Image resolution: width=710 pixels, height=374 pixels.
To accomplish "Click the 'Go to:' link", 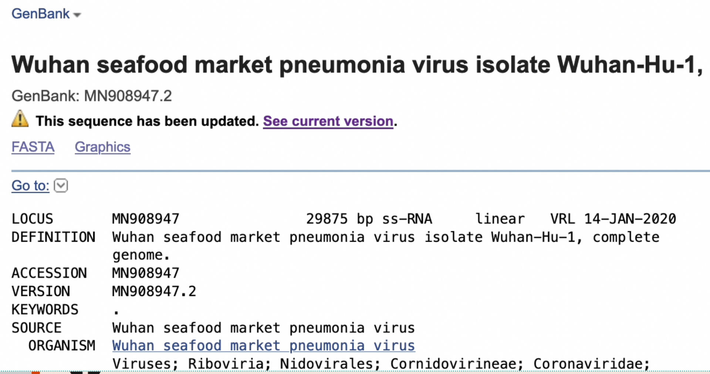I will click(30, 186).
